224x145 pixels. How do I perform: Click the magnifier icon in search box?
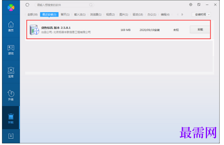(x=91, y=5)
